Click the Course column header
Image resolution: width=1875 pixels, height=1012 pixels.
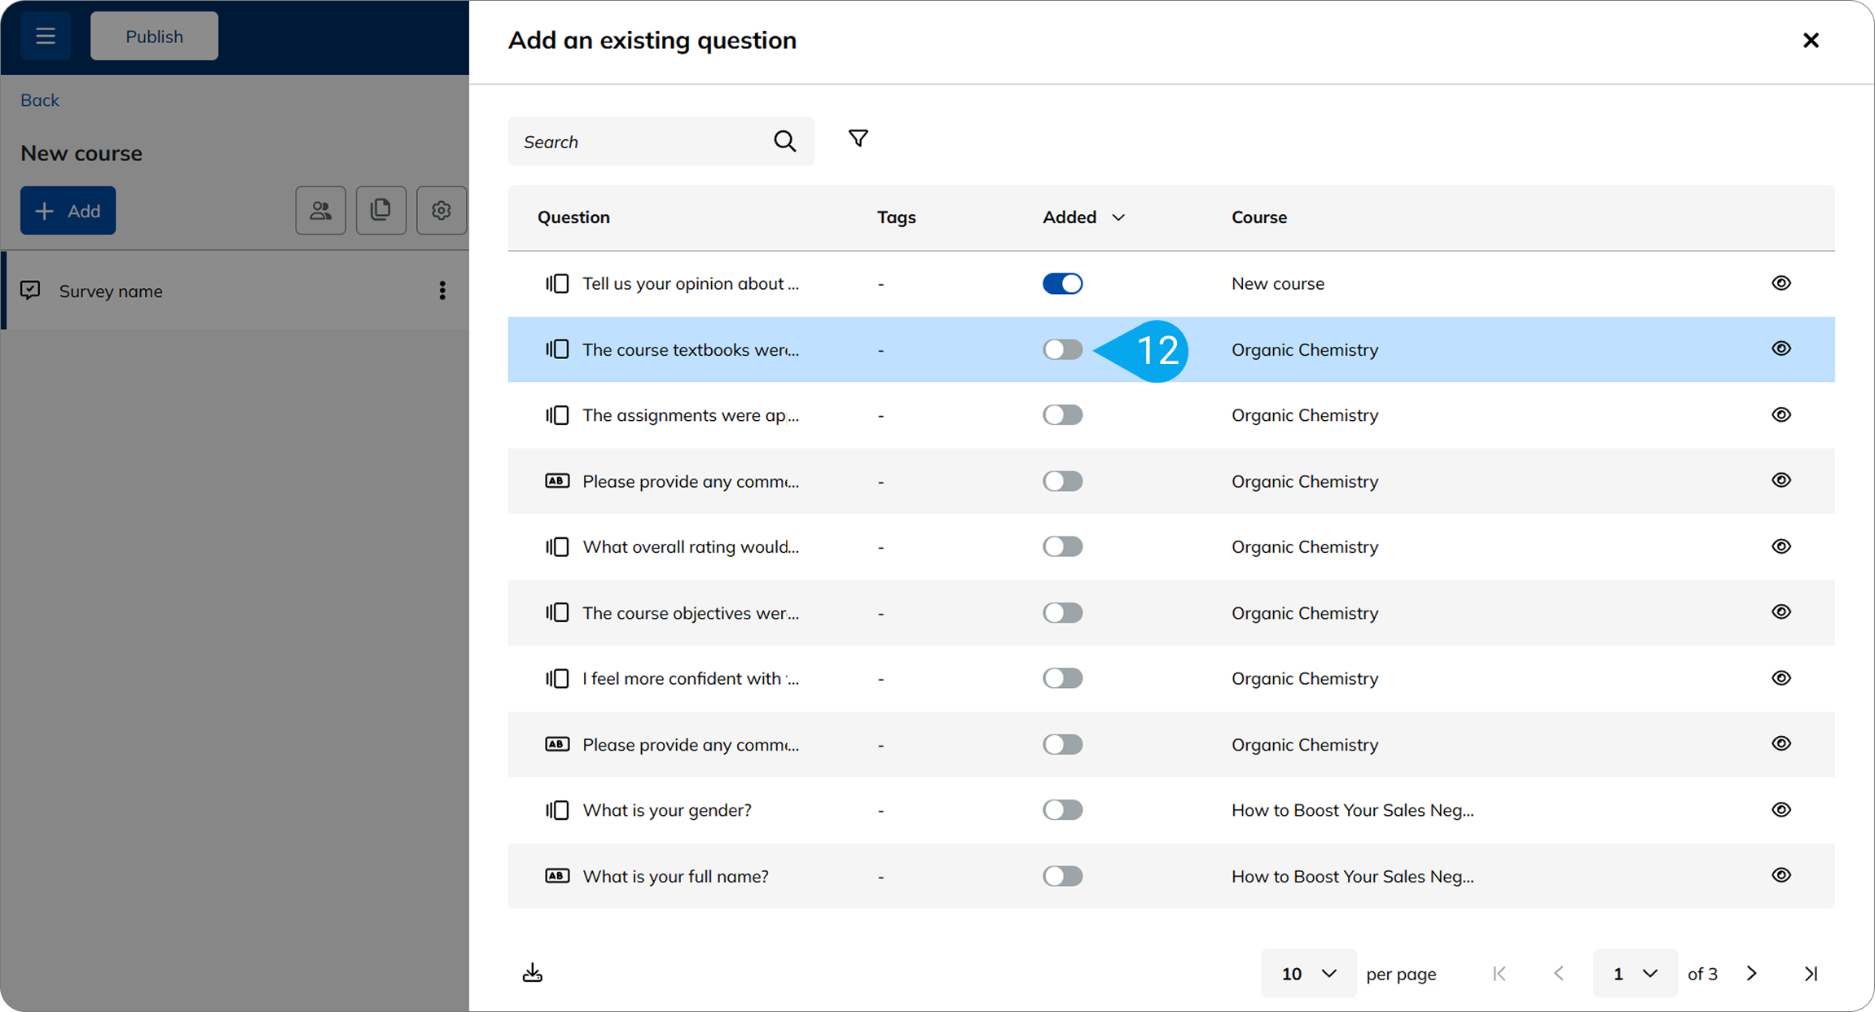1258,217
